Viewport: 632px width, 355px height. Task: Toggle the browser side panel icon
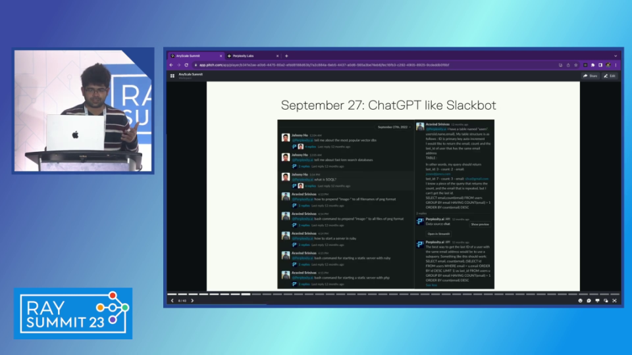pyautogui.click(x=600, y=65)
